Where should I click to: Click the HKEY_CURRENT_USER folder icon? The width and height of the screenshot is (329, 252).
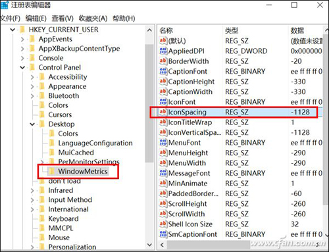(x=22, y=30)
